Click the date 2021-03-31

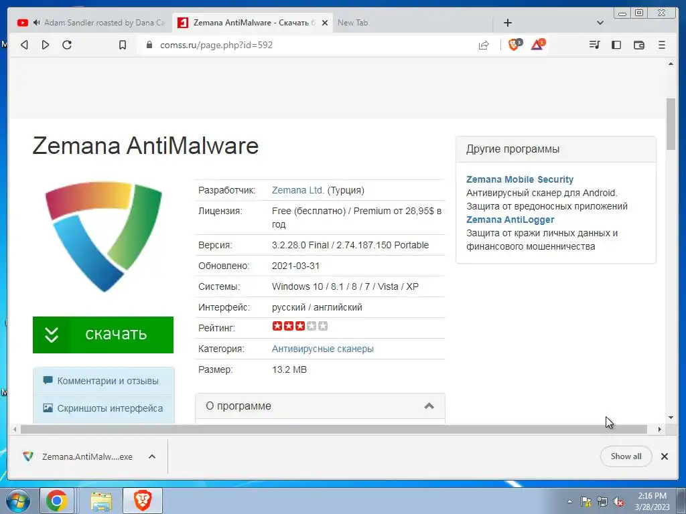click(295, 266)
